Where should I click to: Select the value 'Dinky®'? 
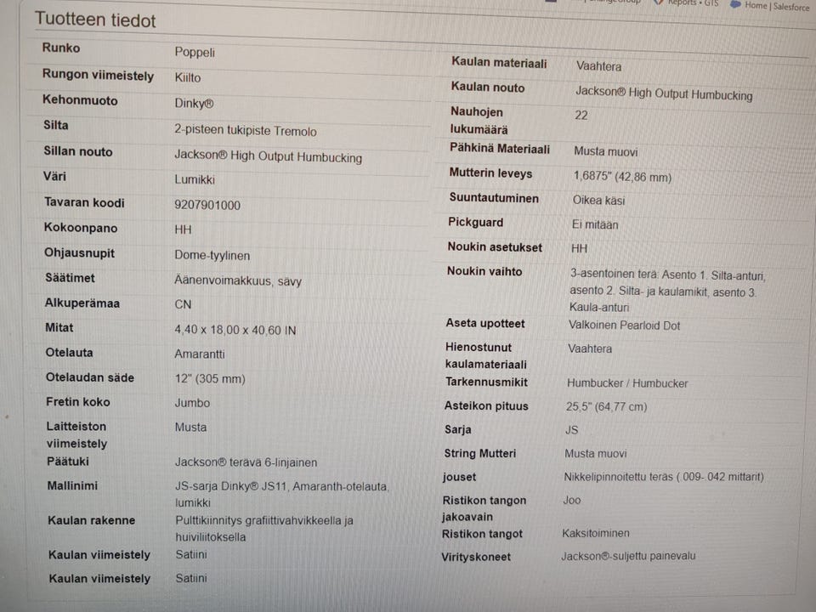coord(194,103)
